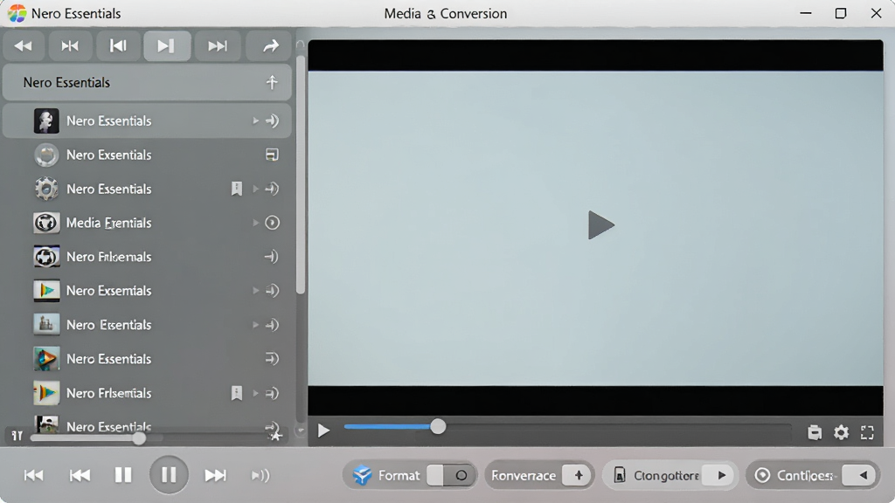Click the Format label icon
Viewport: 895px width, 503px height.
pos(363,475)
